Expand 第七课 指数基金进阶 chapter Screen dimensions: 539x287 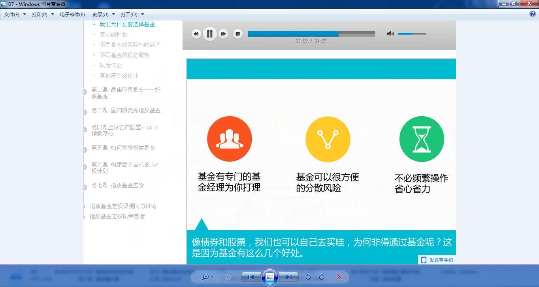[x=118, y=185]
